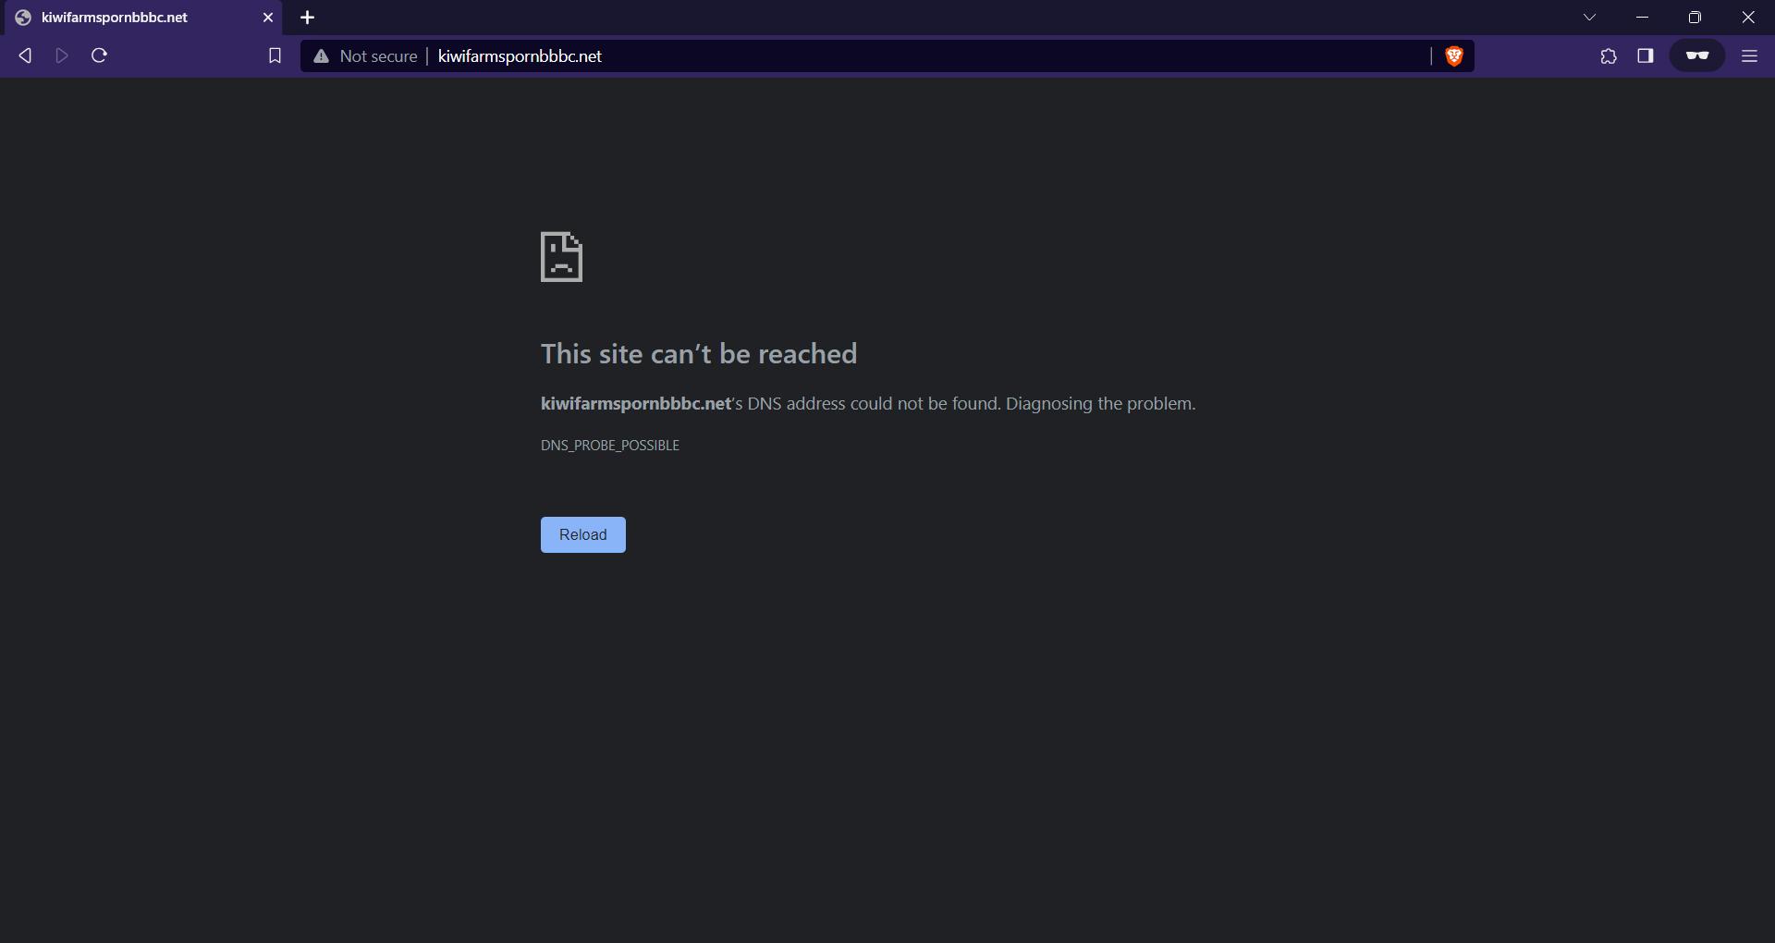This screenshot has height=943, width=1775.
Task: Open the tab search dropdown
Action: (x=1590, y=18)
